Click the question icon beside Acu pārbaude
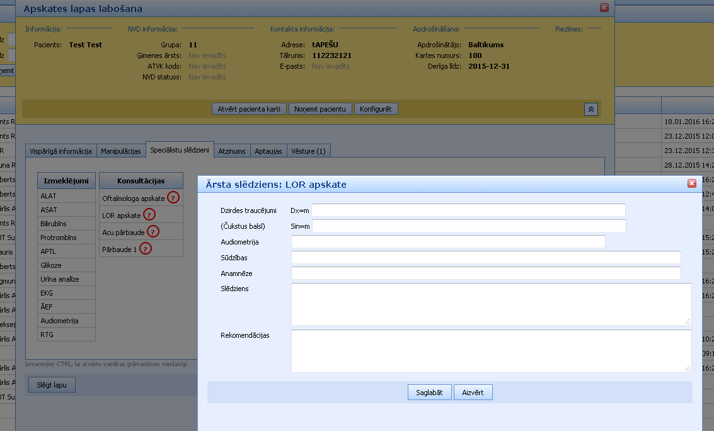This screenshot has width=714, height=431. click(153, 232)
